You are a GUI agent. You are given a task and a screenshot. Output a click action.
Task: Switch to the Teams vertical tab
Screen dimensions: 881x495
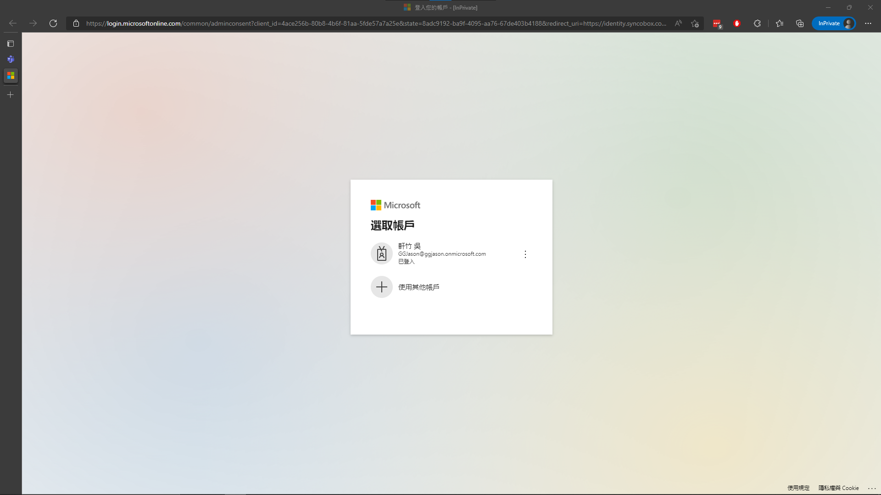(11, 60)
